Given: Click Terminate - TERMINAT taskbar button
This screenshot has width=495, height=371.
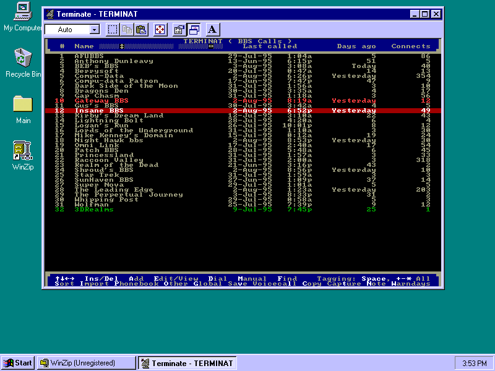Looking at the screenshot, I should pos(187,363).
